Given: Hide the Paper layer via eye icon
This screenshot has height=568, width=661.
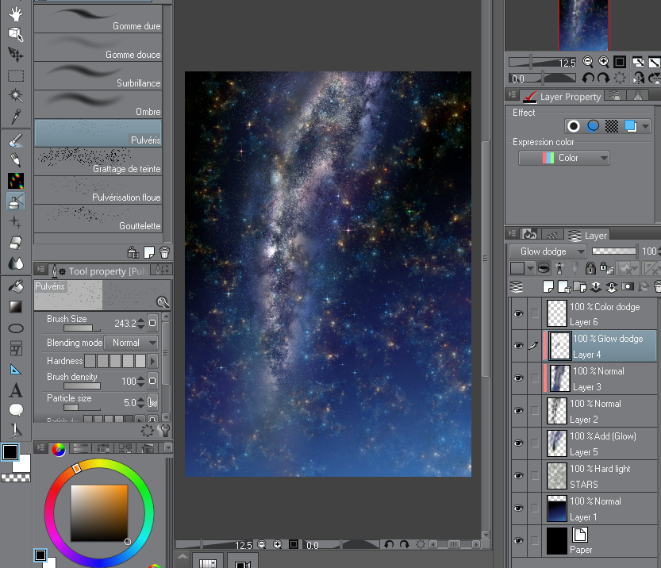Looking at the screenshot, I should point(518,540).
